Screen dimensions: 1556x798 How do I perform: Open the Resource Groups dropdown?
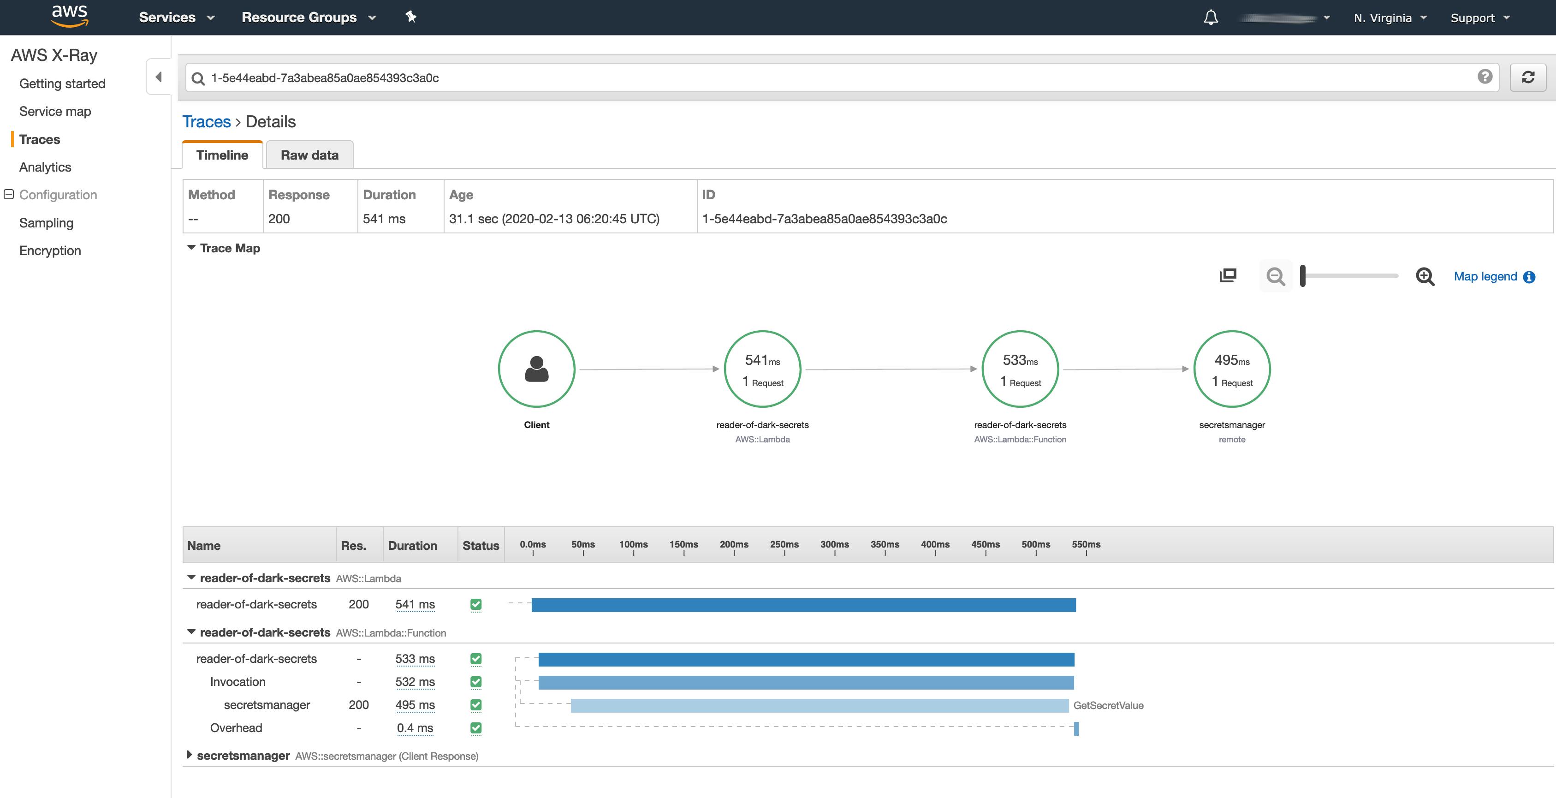click(x=309, y=18)
